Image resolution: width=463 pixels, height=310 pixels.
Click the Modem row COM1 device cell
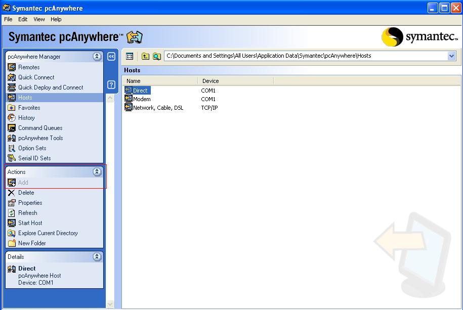pos(208,99)
